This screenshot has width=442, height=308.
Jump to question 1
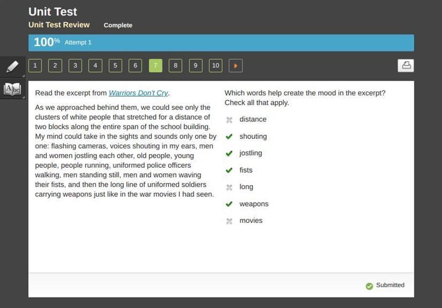[x=35, y=66]
